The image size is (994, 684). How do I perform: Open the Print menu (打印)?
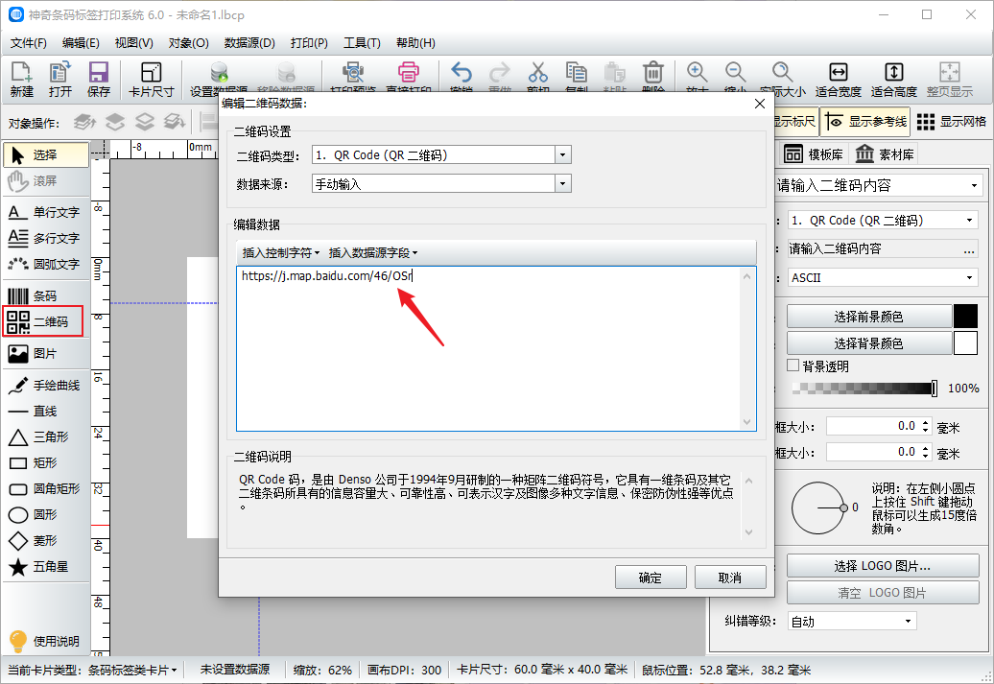pyautogui.click(x=309, y=43)
